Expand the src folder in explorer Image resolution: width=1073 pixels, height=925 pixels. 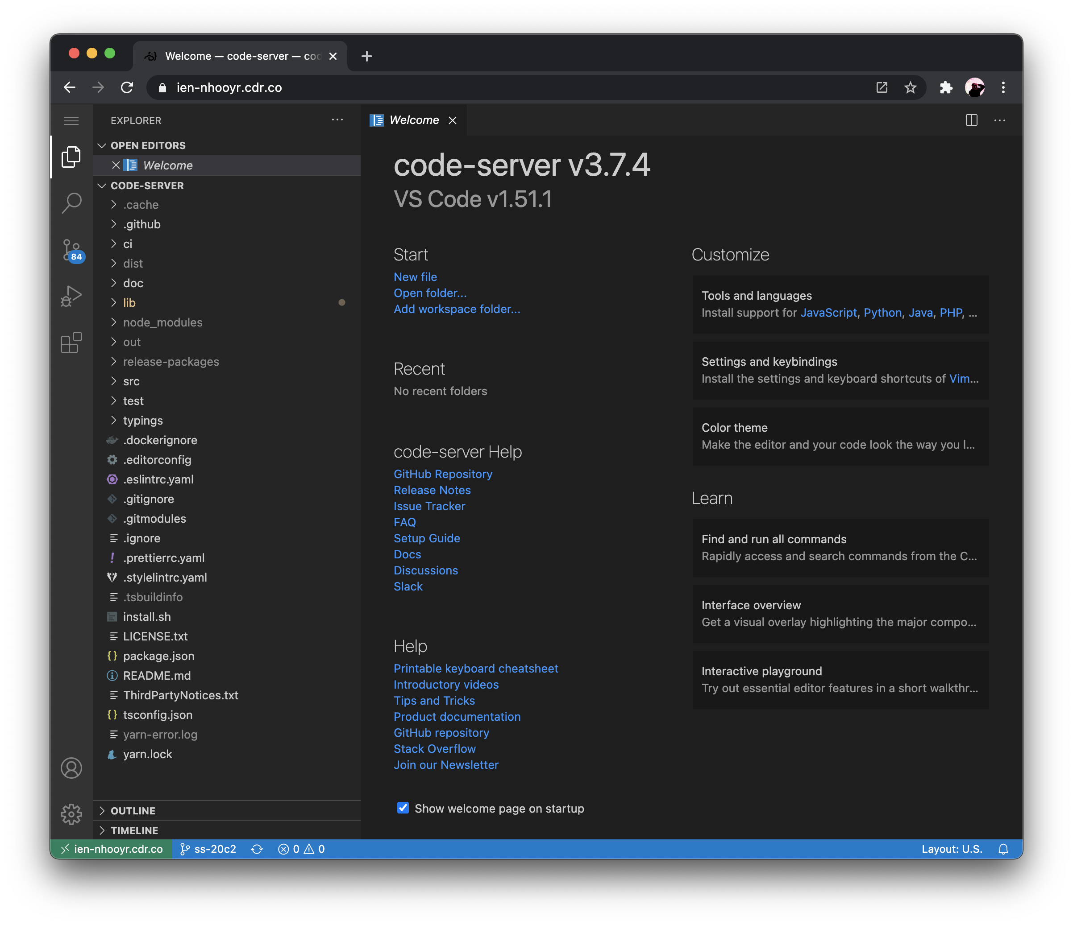click(x=130, y=381)
